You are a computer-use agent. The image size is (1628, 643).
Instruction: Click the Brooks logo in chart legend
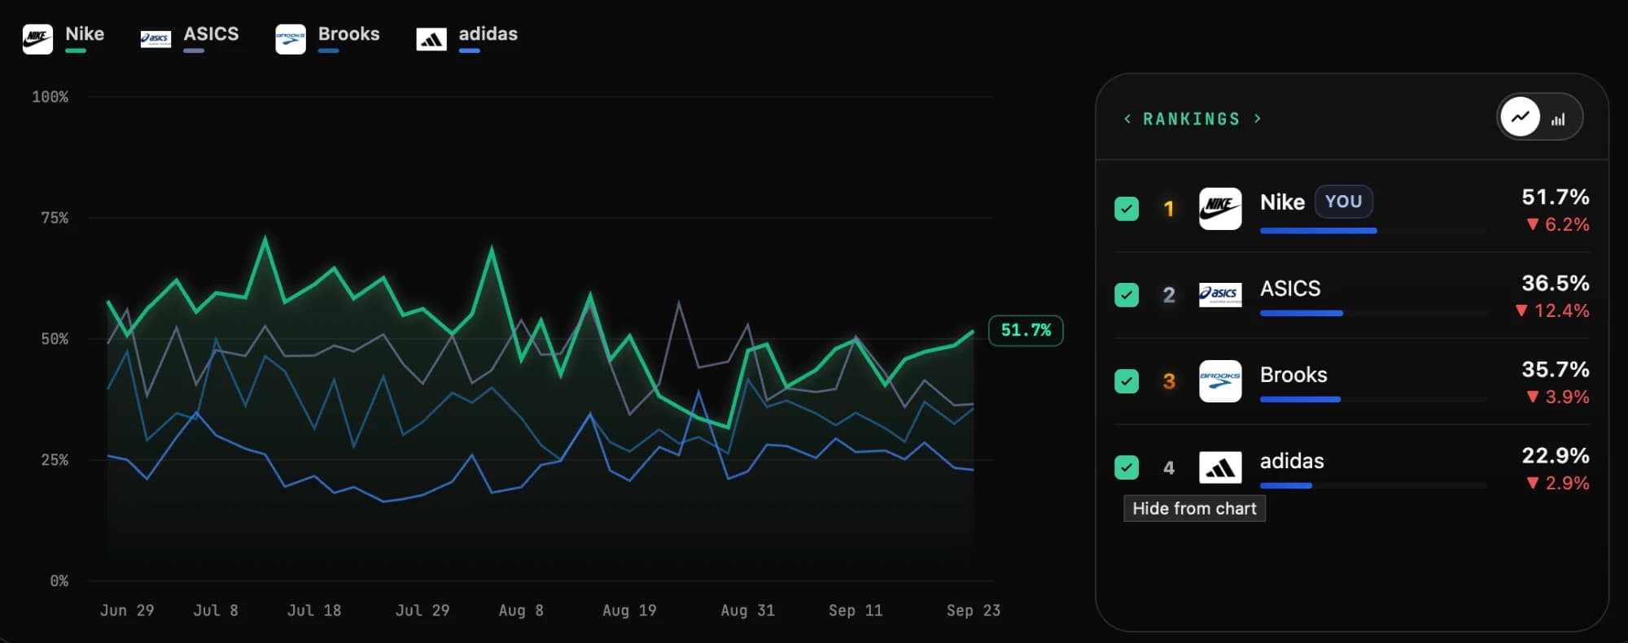coord(291,39)
